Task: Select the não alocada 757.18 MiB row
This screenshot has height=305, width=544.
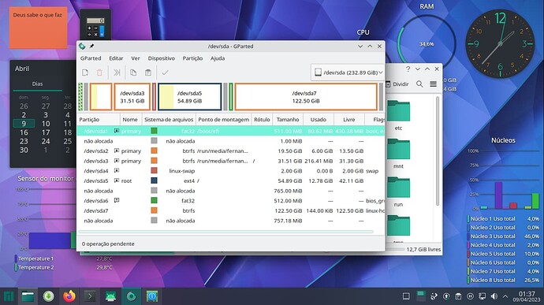Action: coord(231,221)
